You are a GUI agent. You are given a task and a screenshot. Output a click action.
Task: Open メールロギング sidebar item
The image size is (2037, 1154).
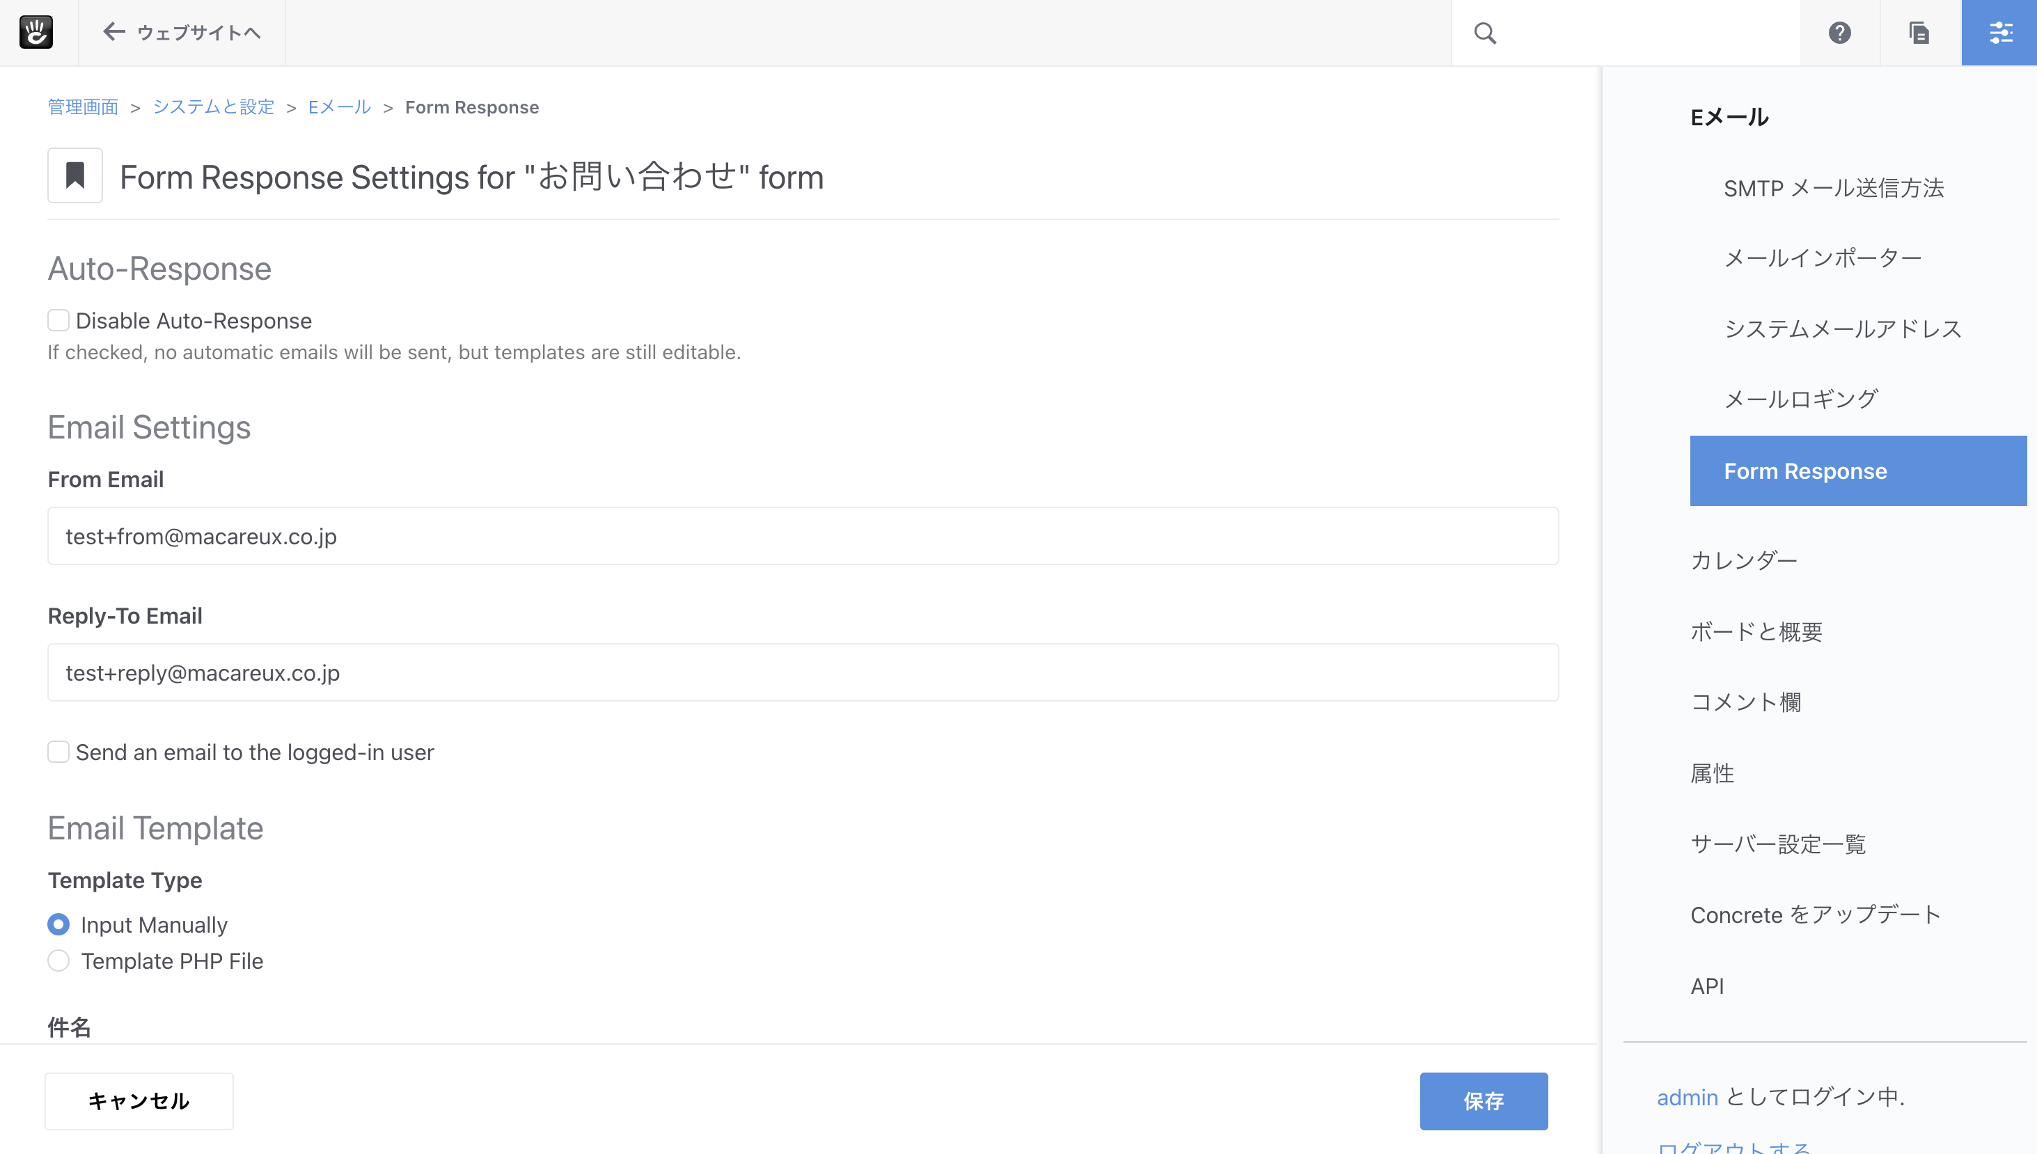[x=1801, y=399]
